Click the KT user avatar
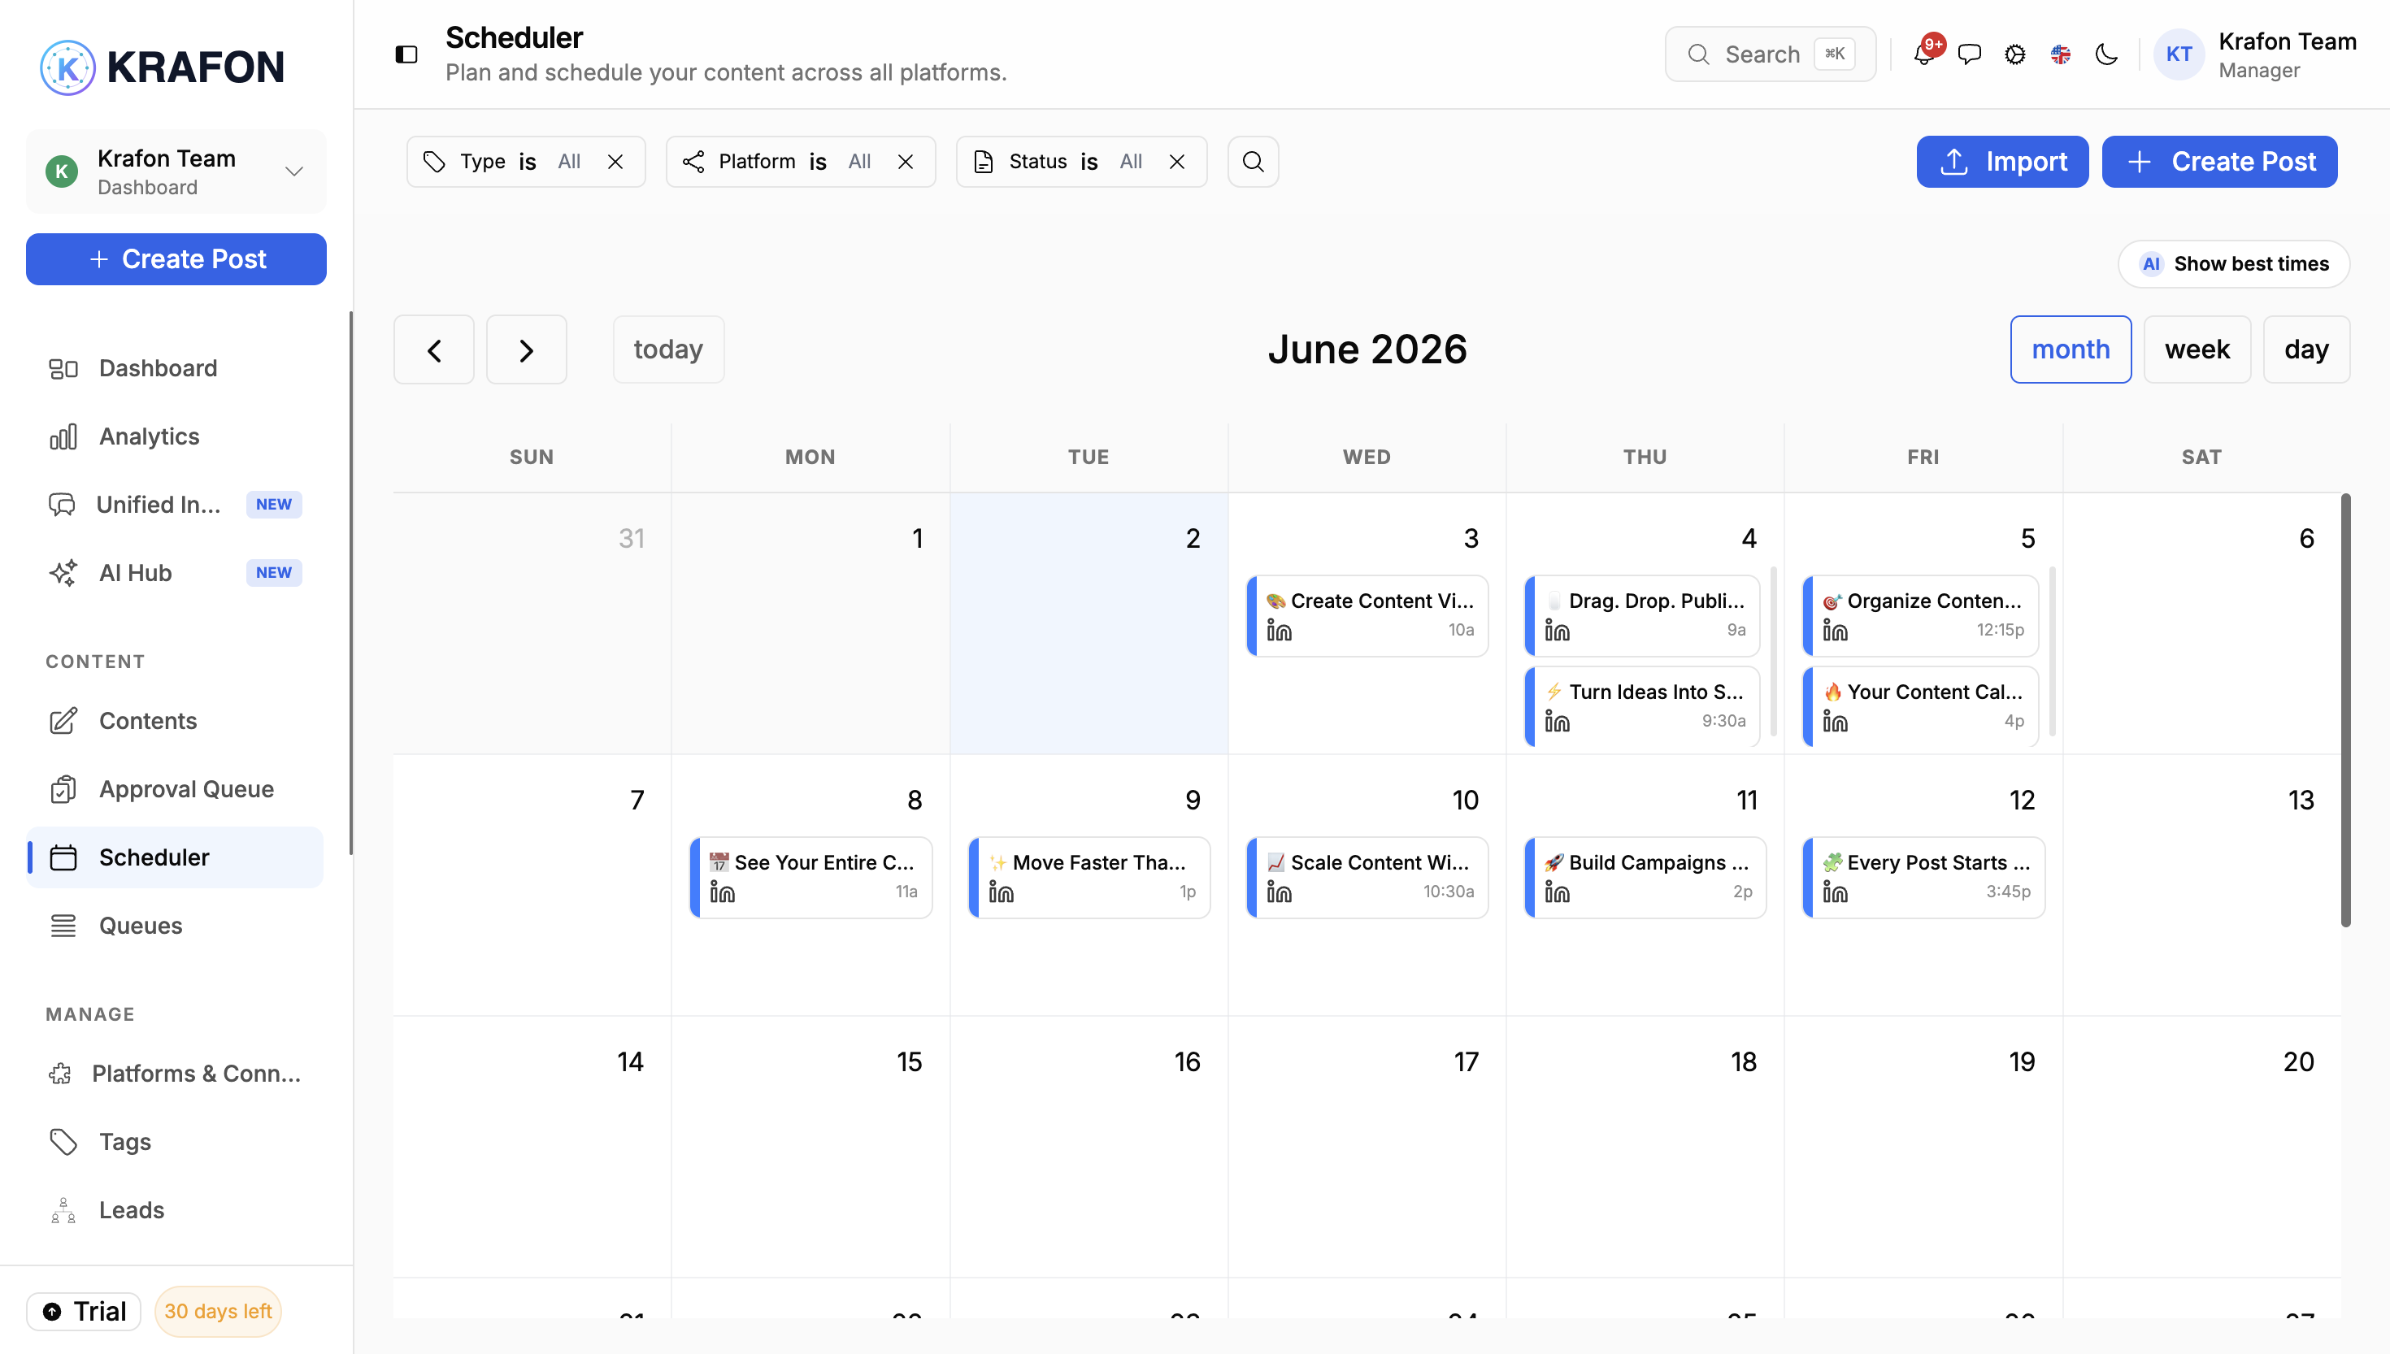 pyautogui.click(x=2179, y=55)
